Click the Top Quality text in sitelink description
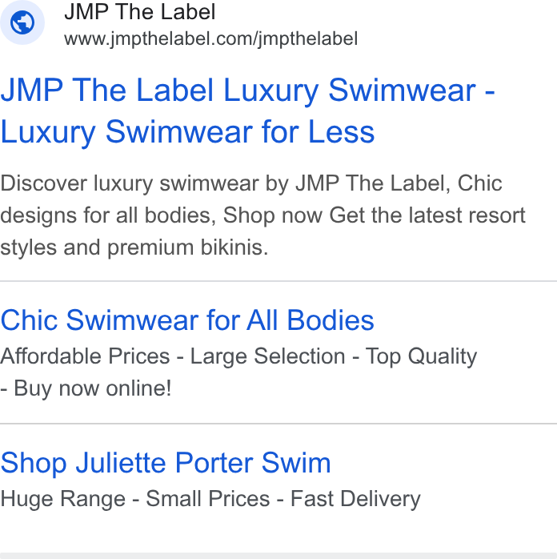The width and height of the screenshot is (557, 559). tap(421, 356)
